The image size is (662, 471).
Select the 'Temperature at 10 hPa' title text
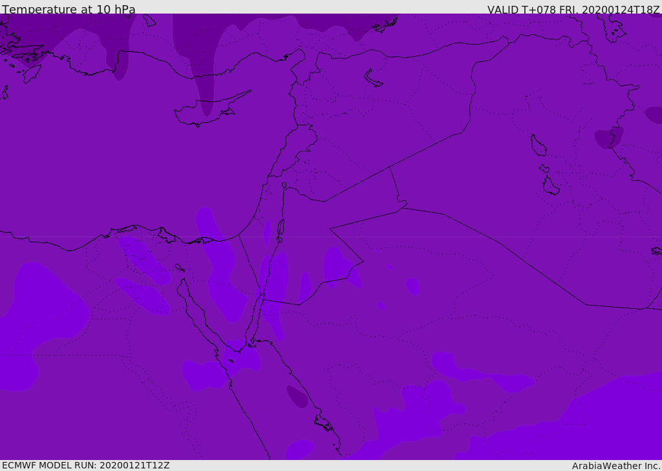pyautogui.click(x=69, y=9)
